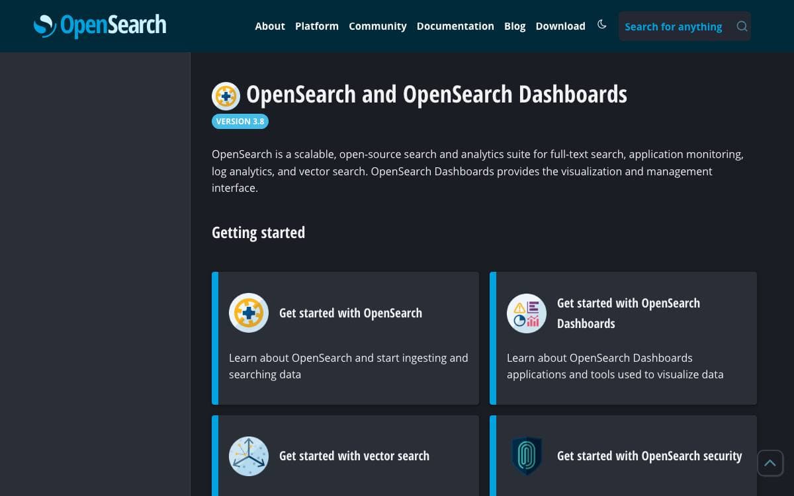The image size is (794, 496).
Task: Open the Get started with OpenSearch link
Action: [351, 313]
